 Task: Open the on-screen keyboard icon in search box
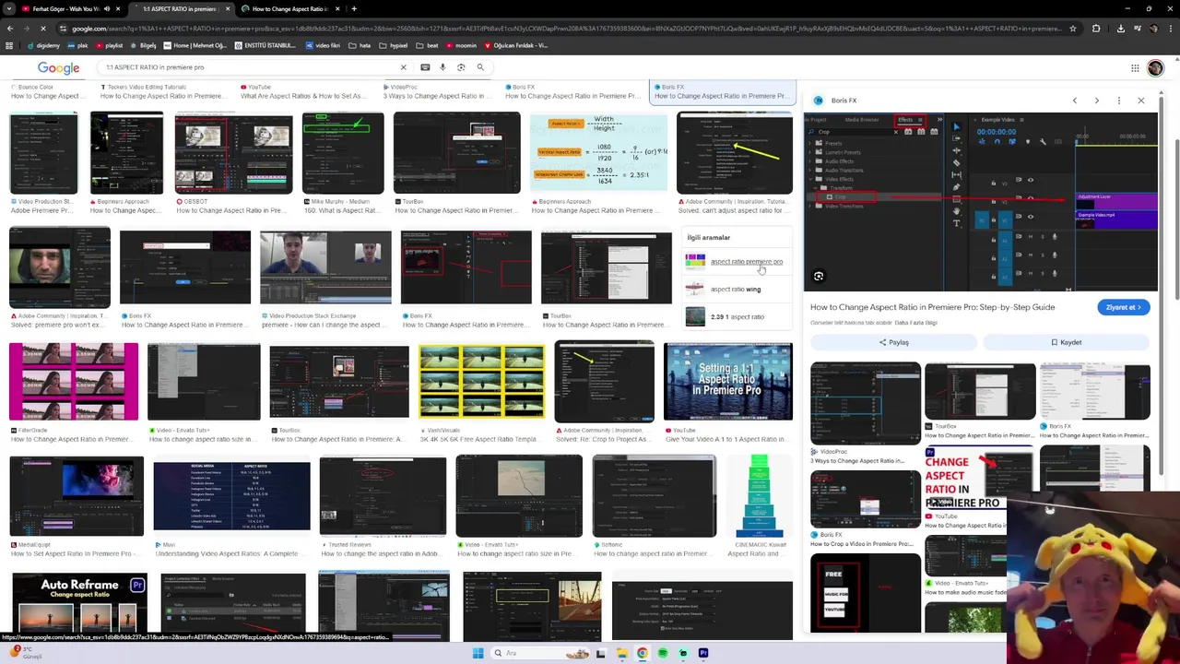click(x=425, y=67)
